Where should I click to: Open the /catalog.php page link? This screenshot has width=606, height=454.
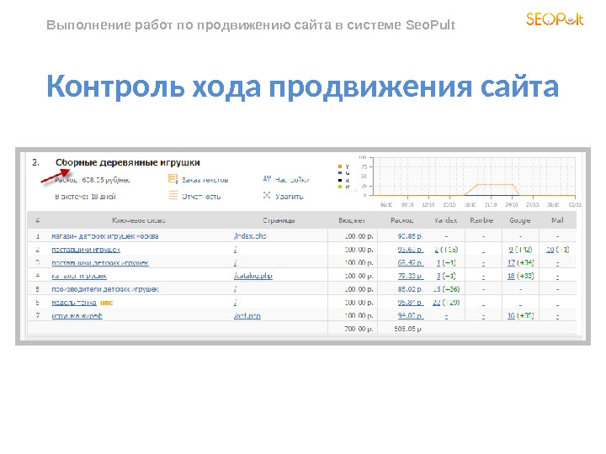pos(253,276)
